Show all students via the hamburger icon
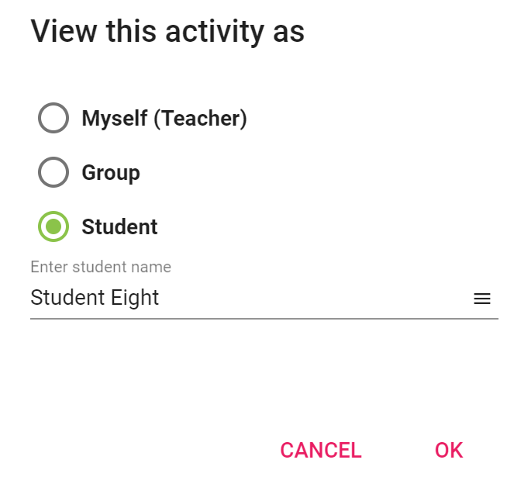The image size is (507, 477). pos(481,299)
